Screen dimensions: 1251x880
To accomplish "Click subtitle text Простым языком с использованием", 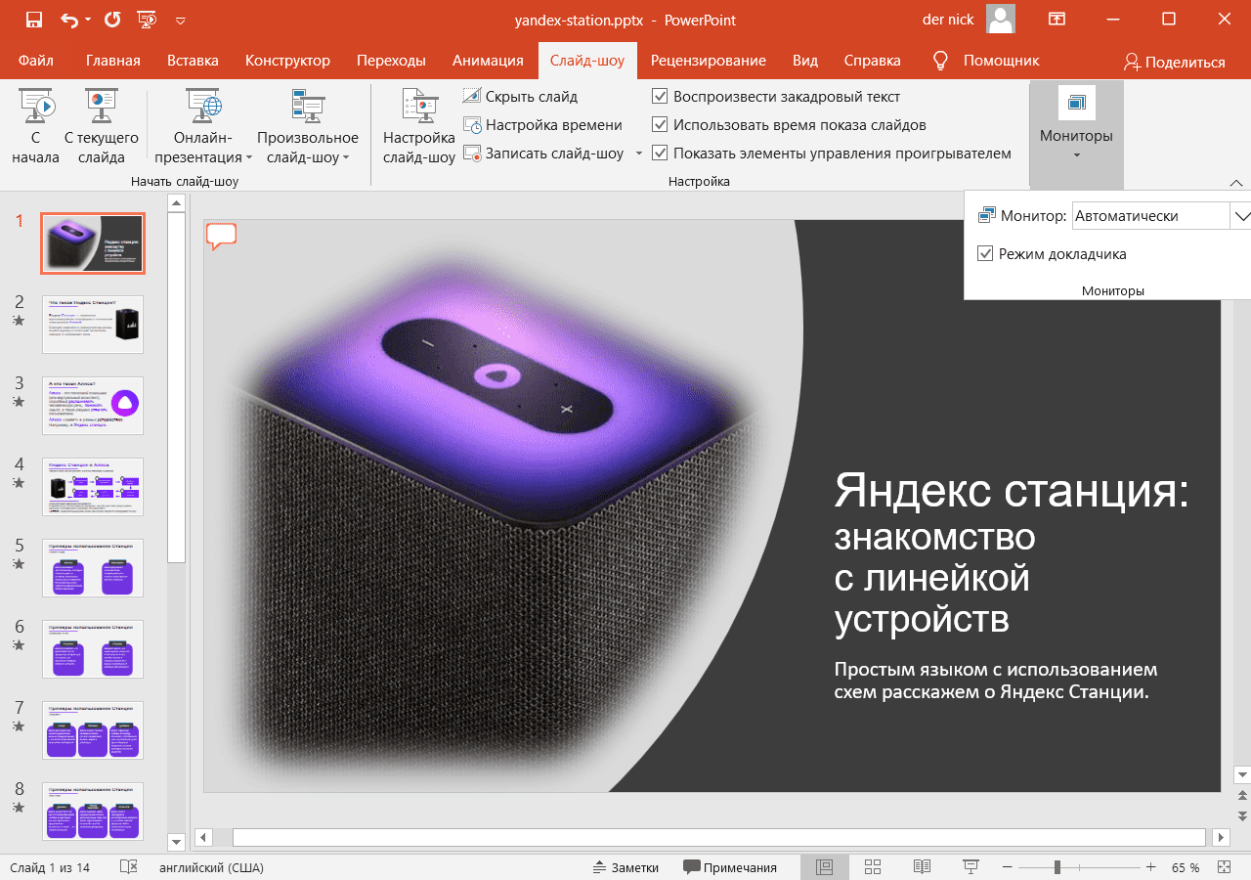I will (x=995, y=670).
